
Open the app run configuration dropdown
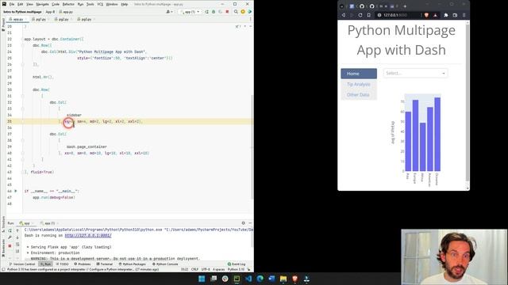190,12
